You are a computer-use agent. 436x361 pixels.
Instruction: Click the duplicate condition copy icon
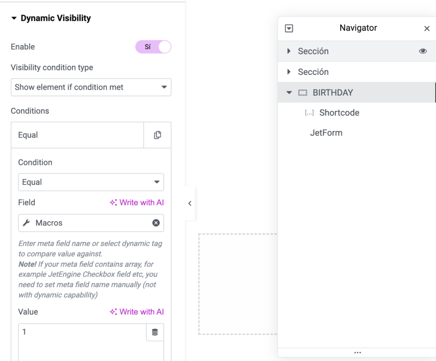[158, 135]
